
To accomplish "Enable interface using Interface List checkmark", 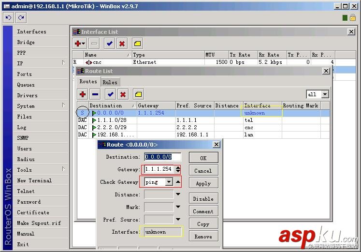I will click(x=110, y=44).
